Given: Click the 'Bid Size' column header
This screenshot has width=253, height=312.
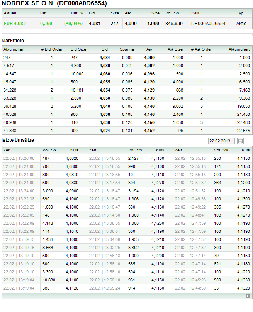Looking at the screenshot, I should pos(78,49).
